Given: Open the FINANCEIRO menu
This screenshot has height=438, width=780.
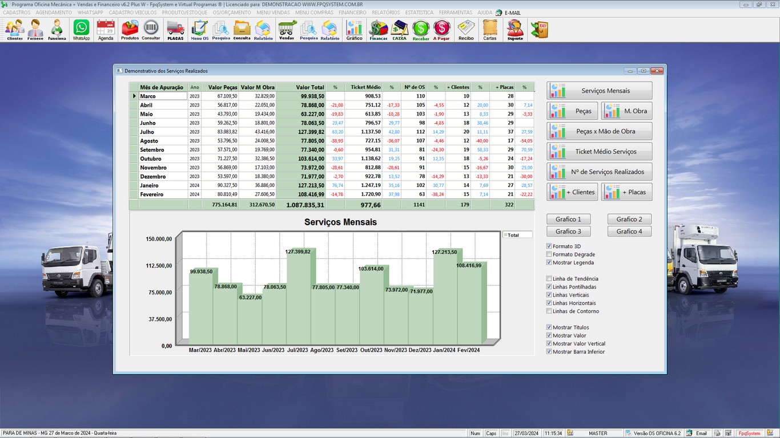Looking at the screenshot, I should (x=352, y=13).
